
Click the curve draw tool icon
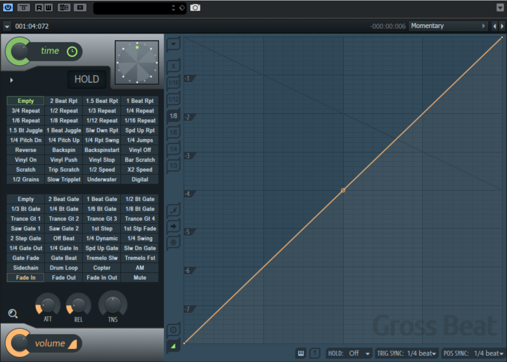174,211
